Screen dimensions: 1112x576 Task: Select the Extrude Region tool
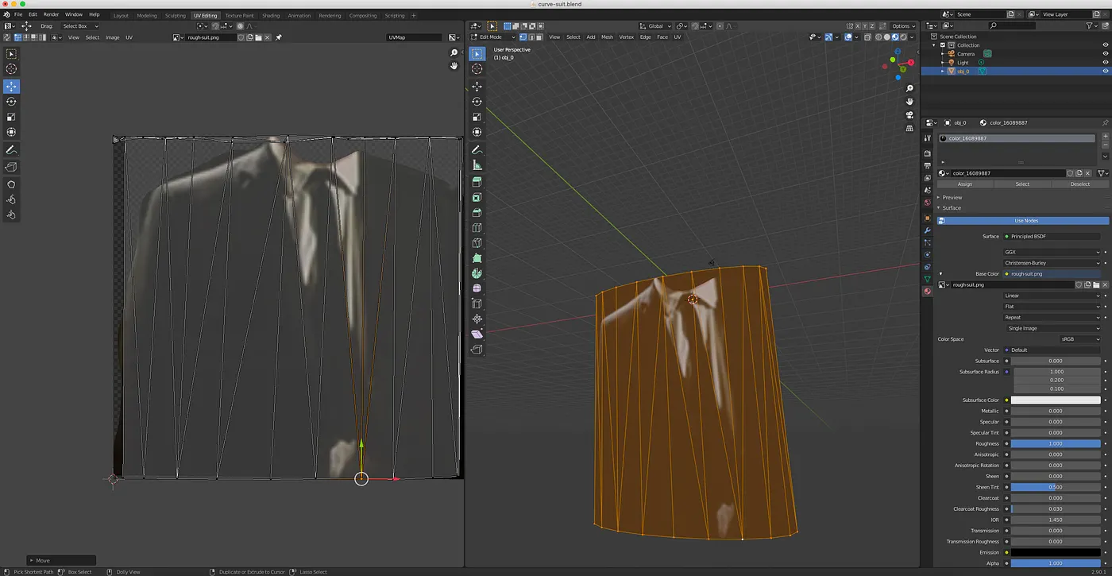477,183
